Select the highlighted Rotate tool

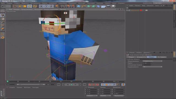point(30,6)
